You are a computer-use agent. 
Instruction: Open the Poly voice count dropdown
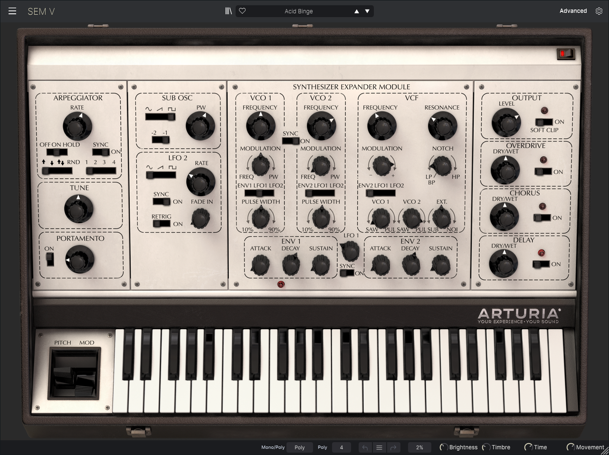341,447
